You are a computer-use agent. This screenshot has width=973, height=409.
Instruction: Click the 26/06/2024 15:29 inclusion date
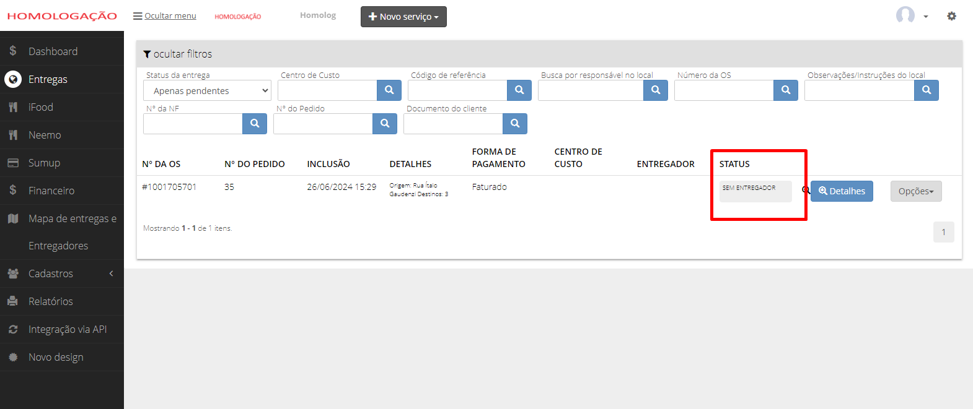pyautogui.click(x=341, y=187)
